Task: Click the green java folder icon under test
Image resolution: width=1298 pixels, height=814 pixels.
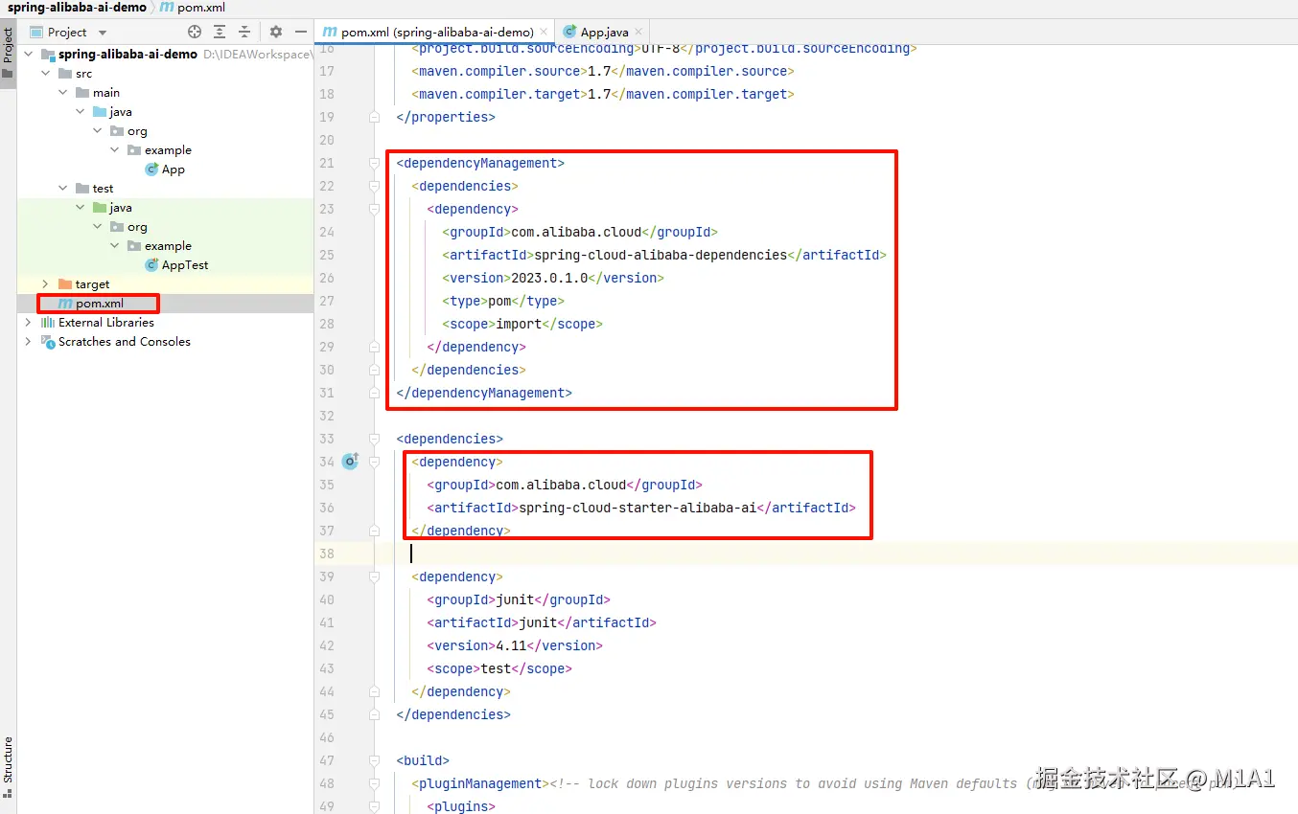Action: [100, 208]
